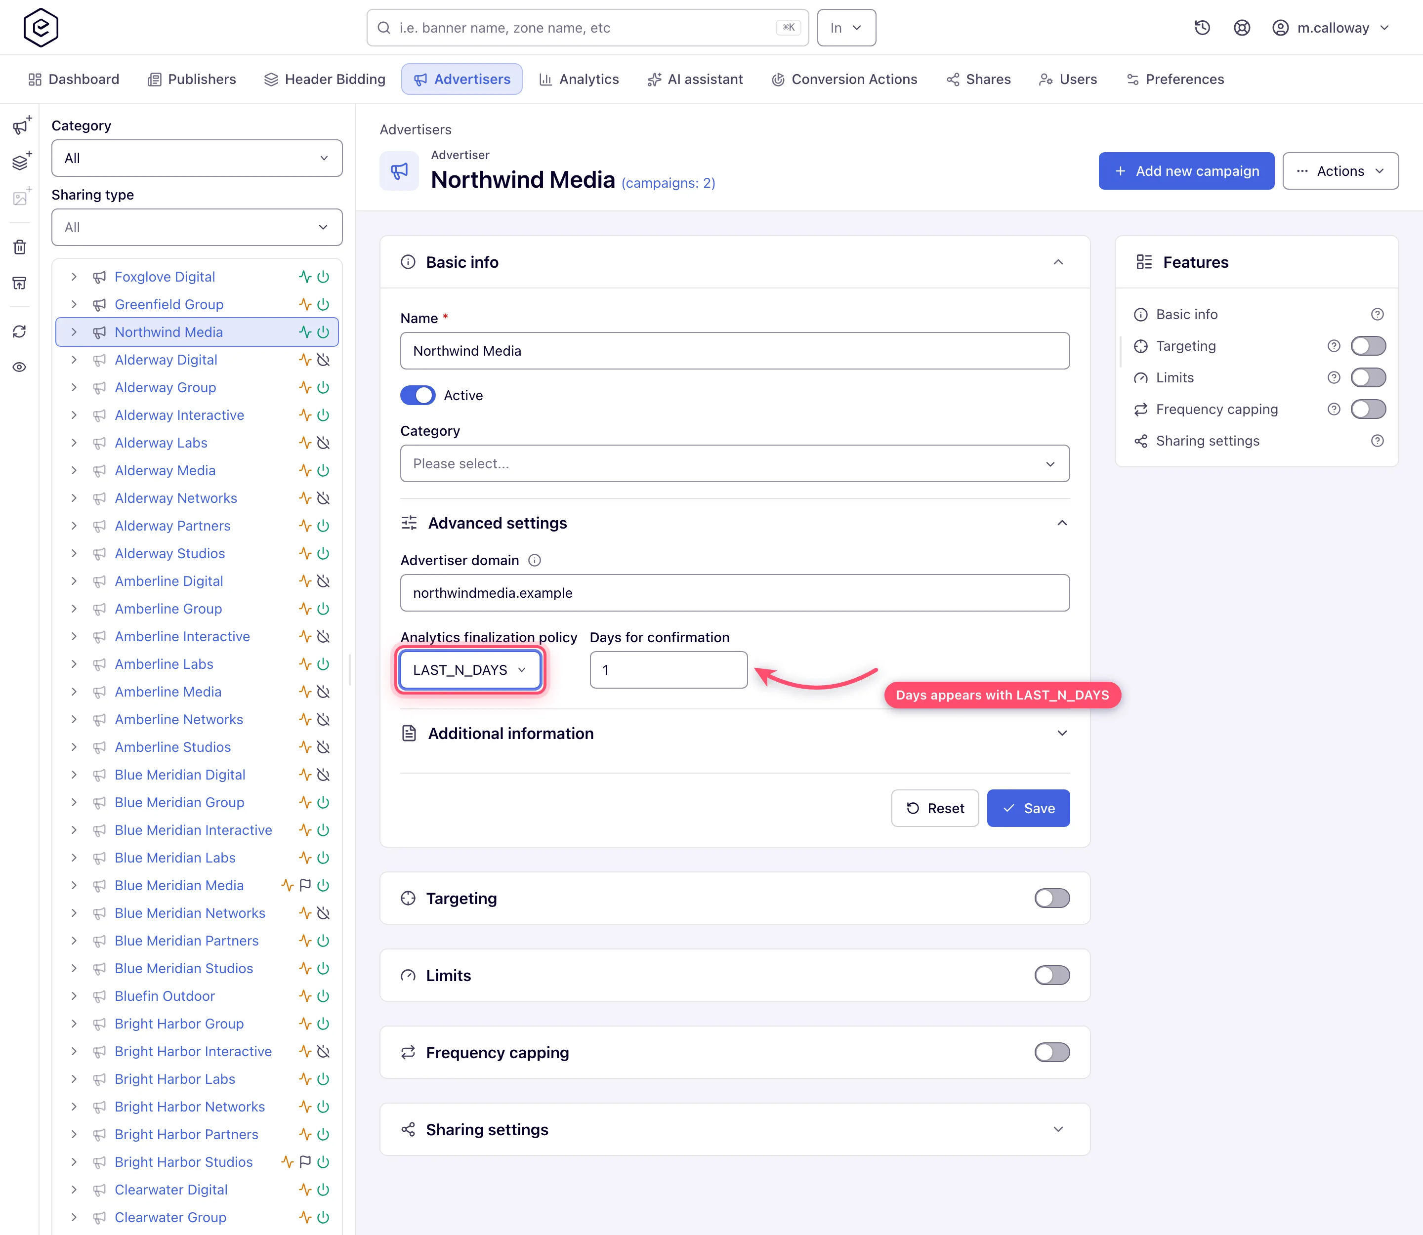
Task: Open the archive box icon in left rail
Action: pos(20,283)
